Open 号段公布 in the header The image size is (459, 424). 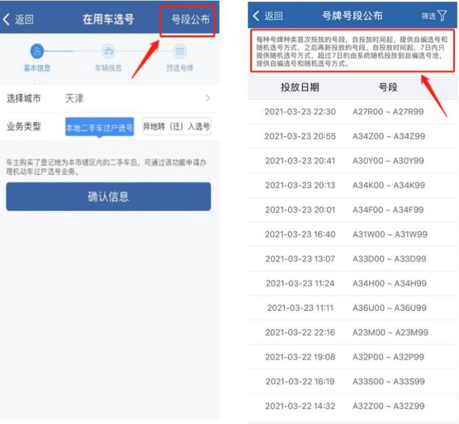tap(191, 20)
